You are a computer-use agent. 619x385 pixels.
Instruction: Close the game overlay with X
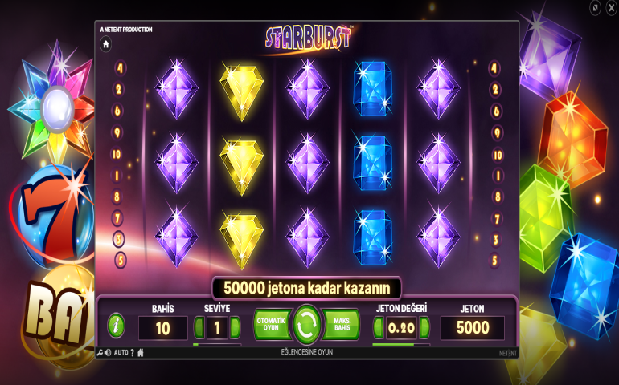tap(612, 7)
